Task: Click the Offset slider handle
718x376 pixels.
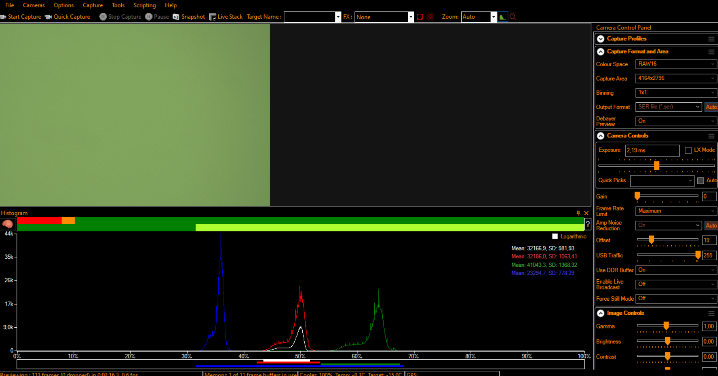Action: pos(651,239)
